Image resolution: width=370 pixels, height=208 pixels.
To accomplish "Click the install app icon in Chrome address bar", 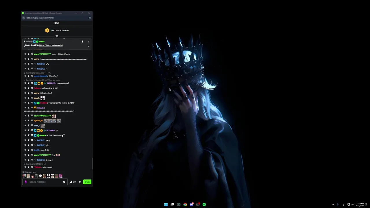I will (x=90, y=18).
